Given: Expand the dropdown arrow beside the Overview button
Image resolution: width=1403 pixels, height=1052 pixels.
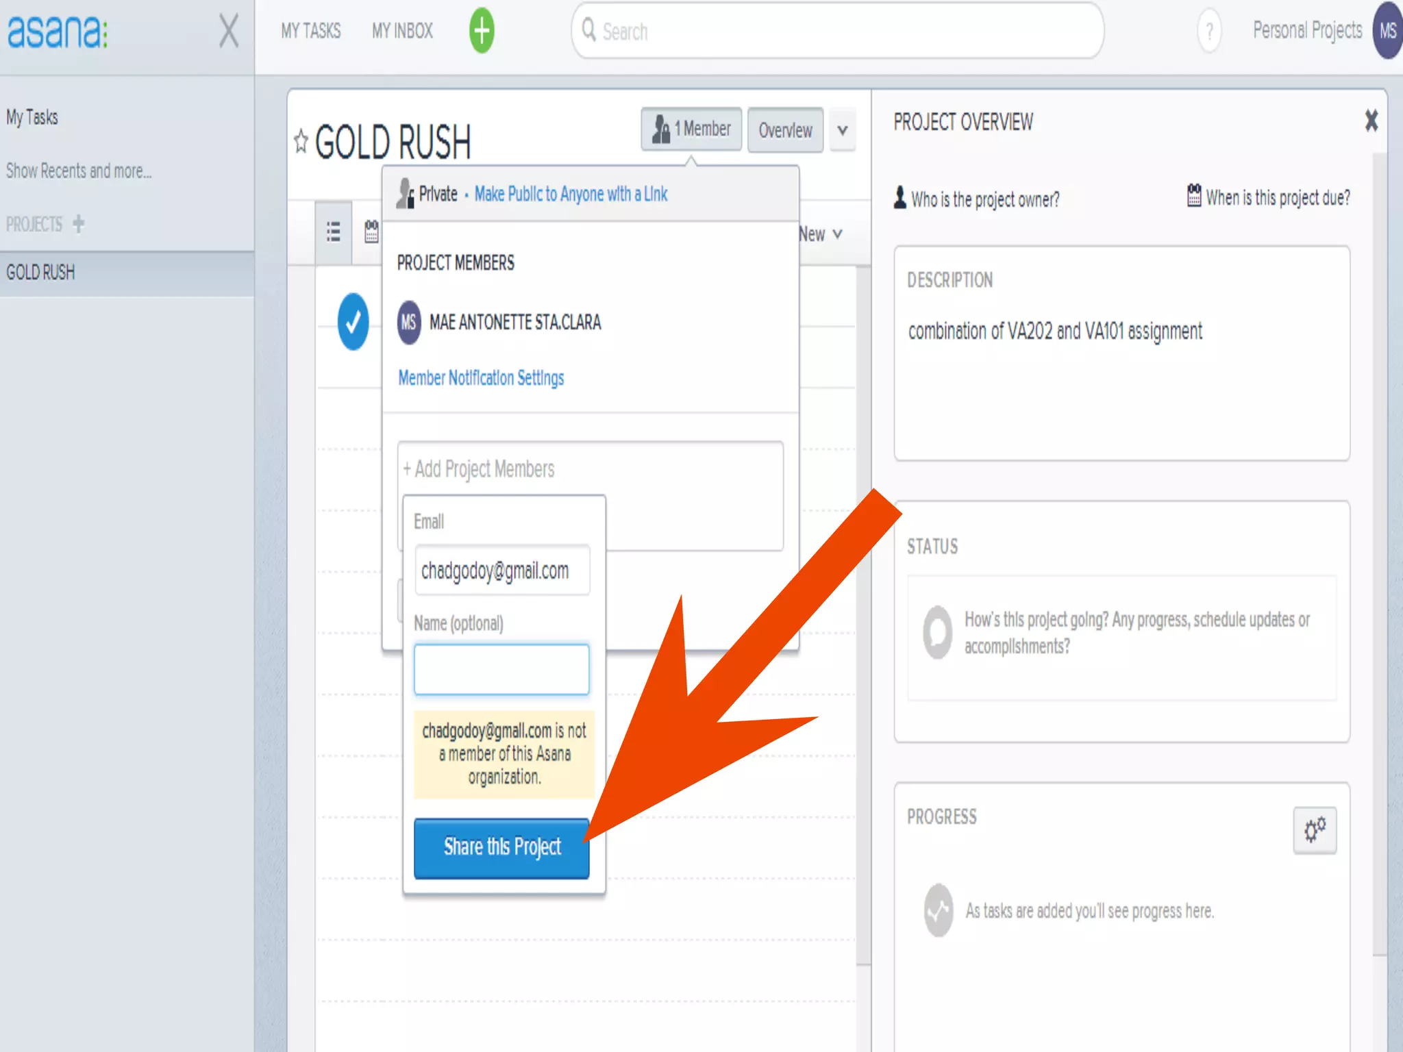Looking at the screenshot, I should pyautogui.click(x=842, y=130).
